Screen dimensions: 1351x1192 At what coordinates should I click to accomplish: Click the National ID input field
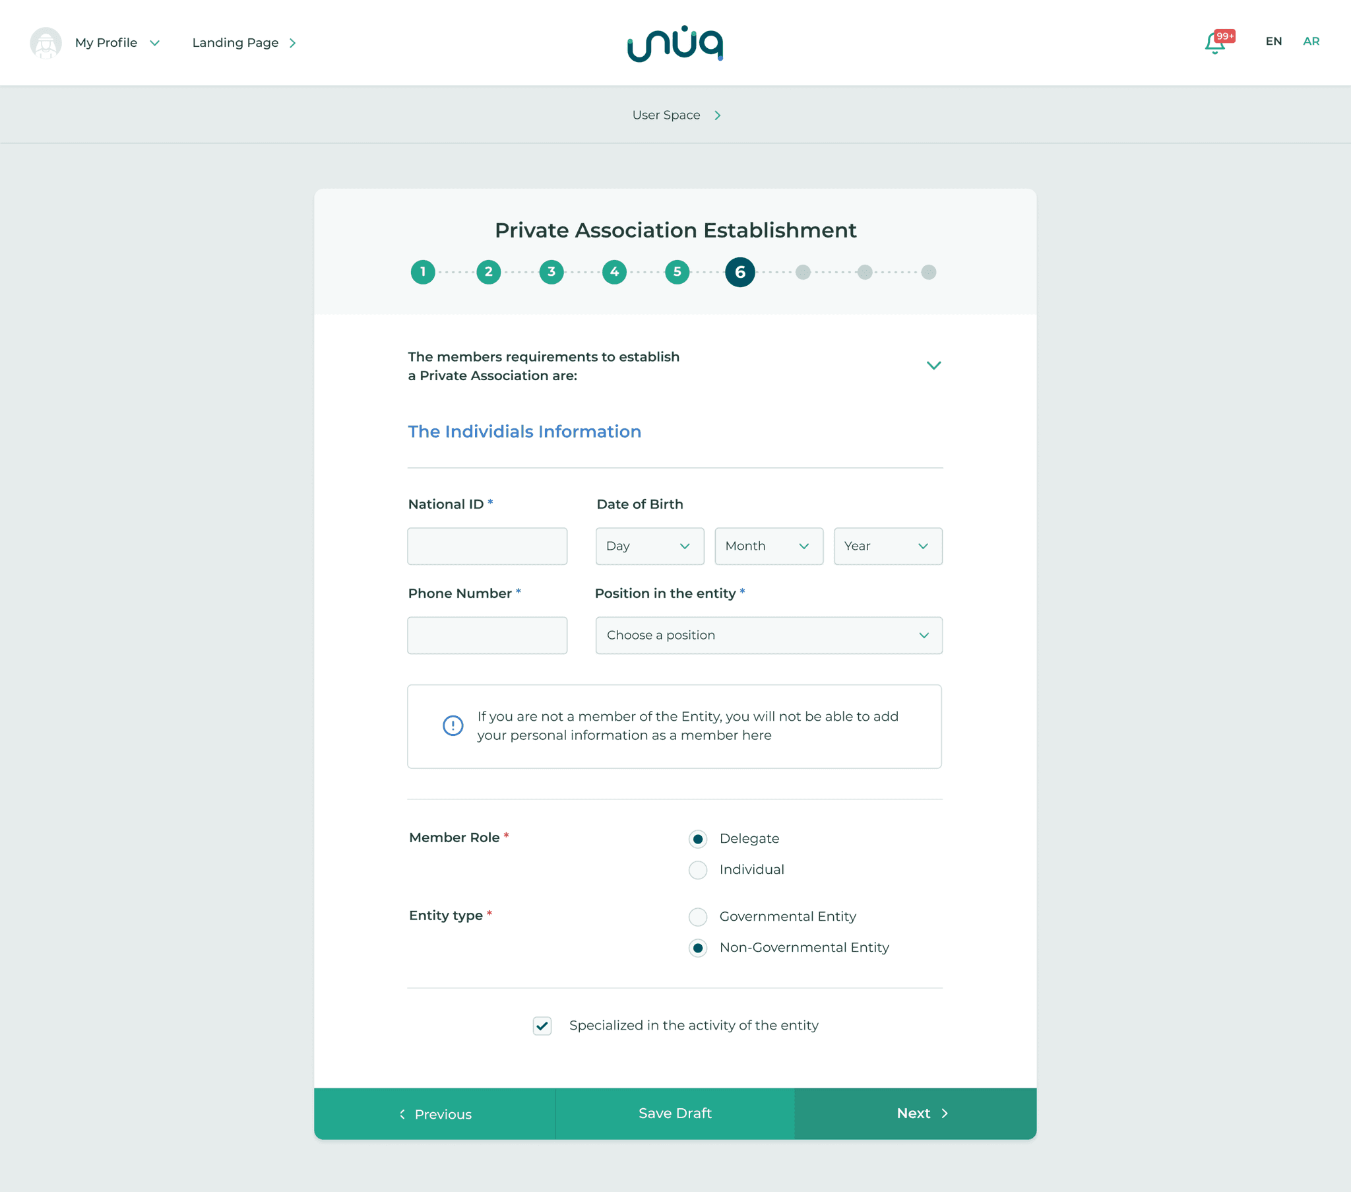(x=489, y=545)
